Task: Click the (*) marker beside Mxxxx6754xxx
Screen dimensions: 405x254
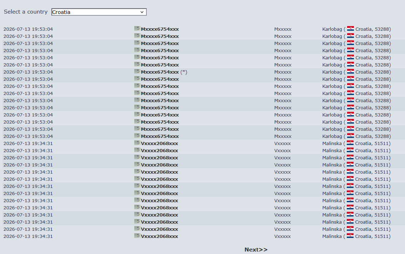Action: pos(184,72)
